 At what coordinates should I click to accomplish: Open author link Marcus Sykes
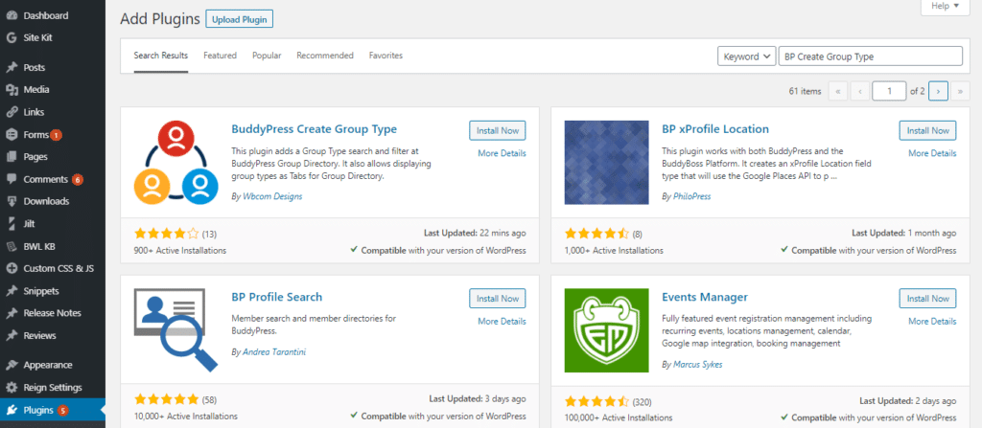[698, 365]
